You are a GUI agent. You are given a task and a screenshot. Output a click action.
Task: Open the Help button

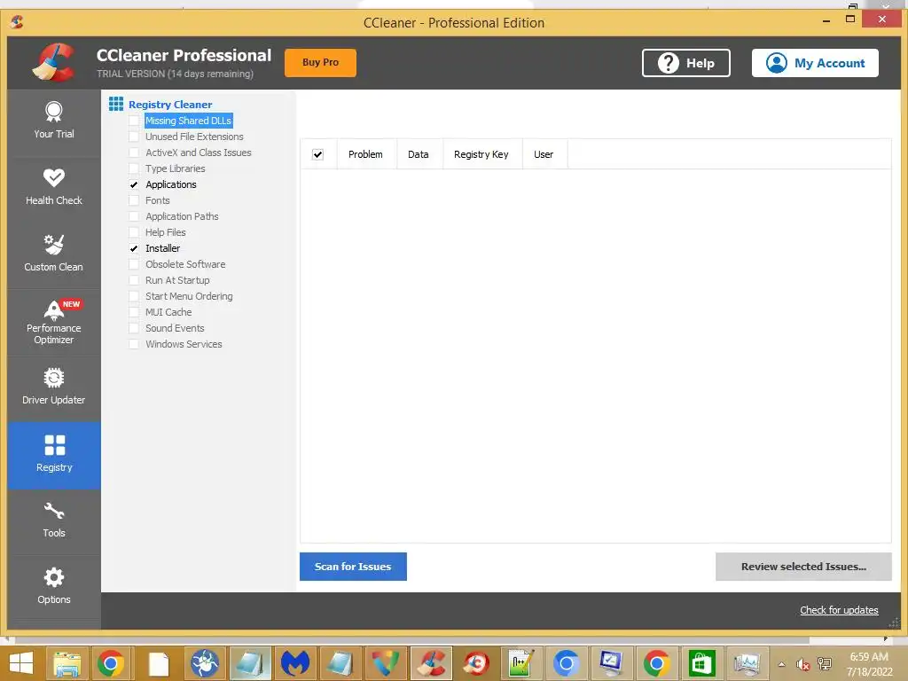pos(685,63)
